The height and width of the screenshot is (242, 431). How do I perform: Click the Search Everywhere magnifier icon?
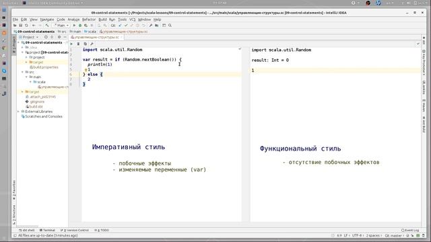click(x=170, y=26)
